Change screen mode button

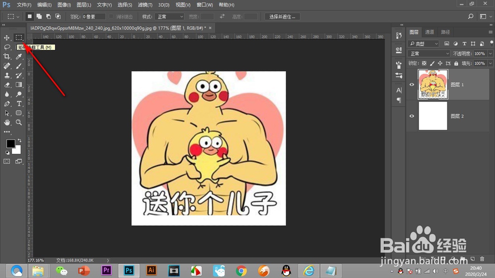pyautogui.click(x=19, y=162)
